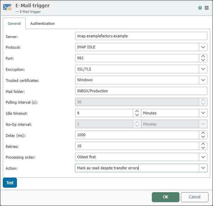This screenshot has width=213, height=206.
Task: Click the Delay (ms) field
Action: [137, 135]
